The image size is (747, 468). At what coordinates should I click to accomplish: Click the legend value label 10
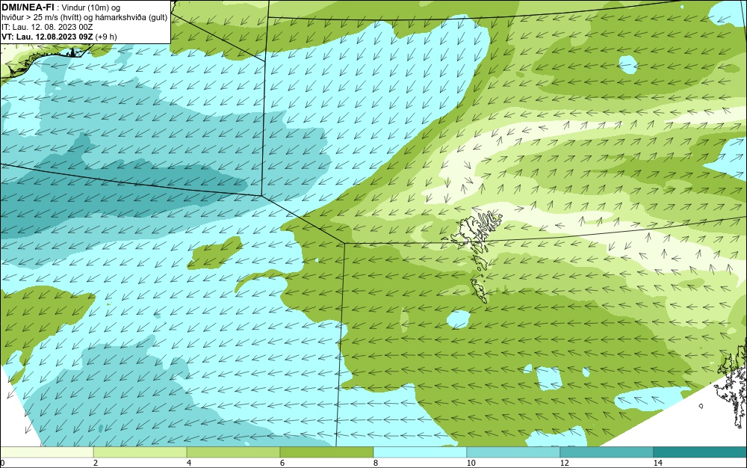pos(471,463)
